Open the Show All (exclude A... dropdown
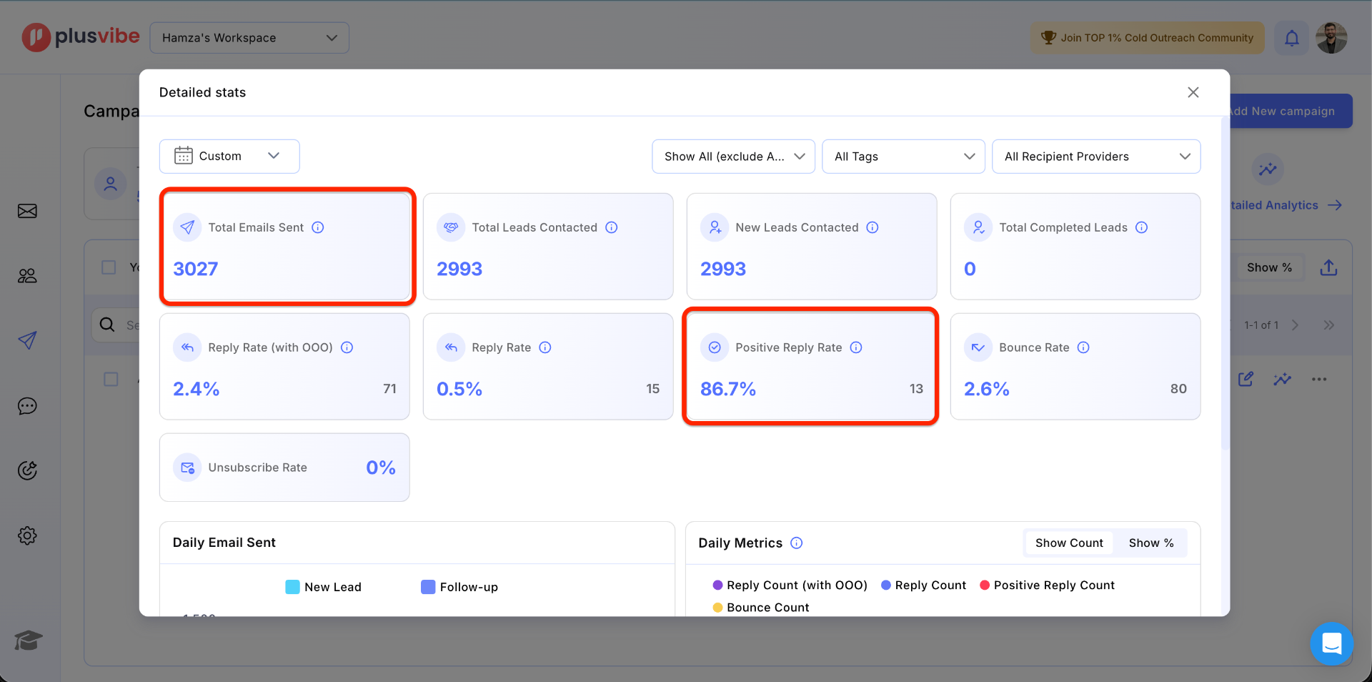Viewport: 1372px width, 682px height. pos(733,156)
